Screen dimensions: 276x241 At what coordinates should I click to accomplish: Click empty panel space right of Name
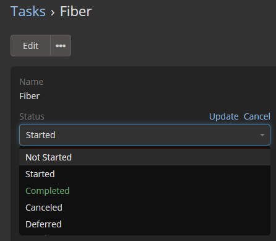tap(157, 89)
